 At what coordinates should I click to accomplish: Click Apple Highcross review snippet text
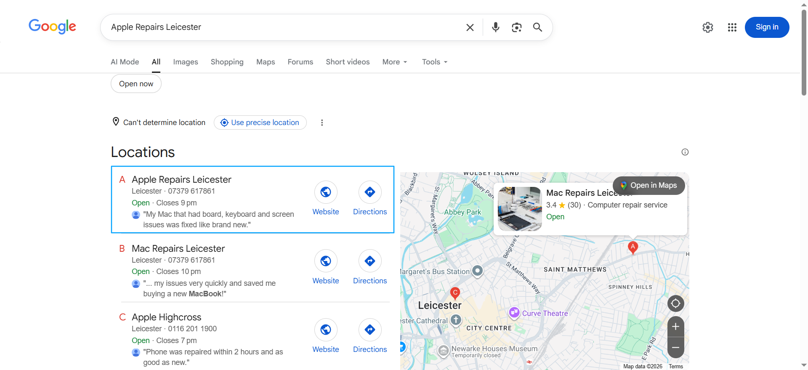coord(213,357)
